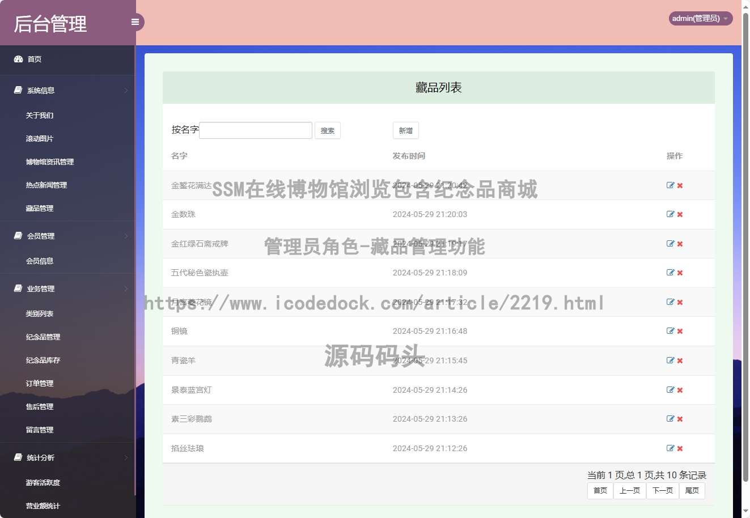Delete the 金数珠 entry
The height and width of the screenshot is (518, 750).
[x=680, y=214]
